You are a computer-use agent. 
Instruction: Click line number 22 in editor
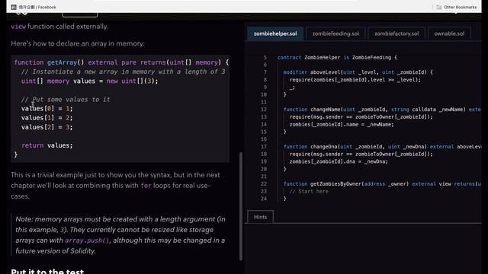(x=264, y=184)
